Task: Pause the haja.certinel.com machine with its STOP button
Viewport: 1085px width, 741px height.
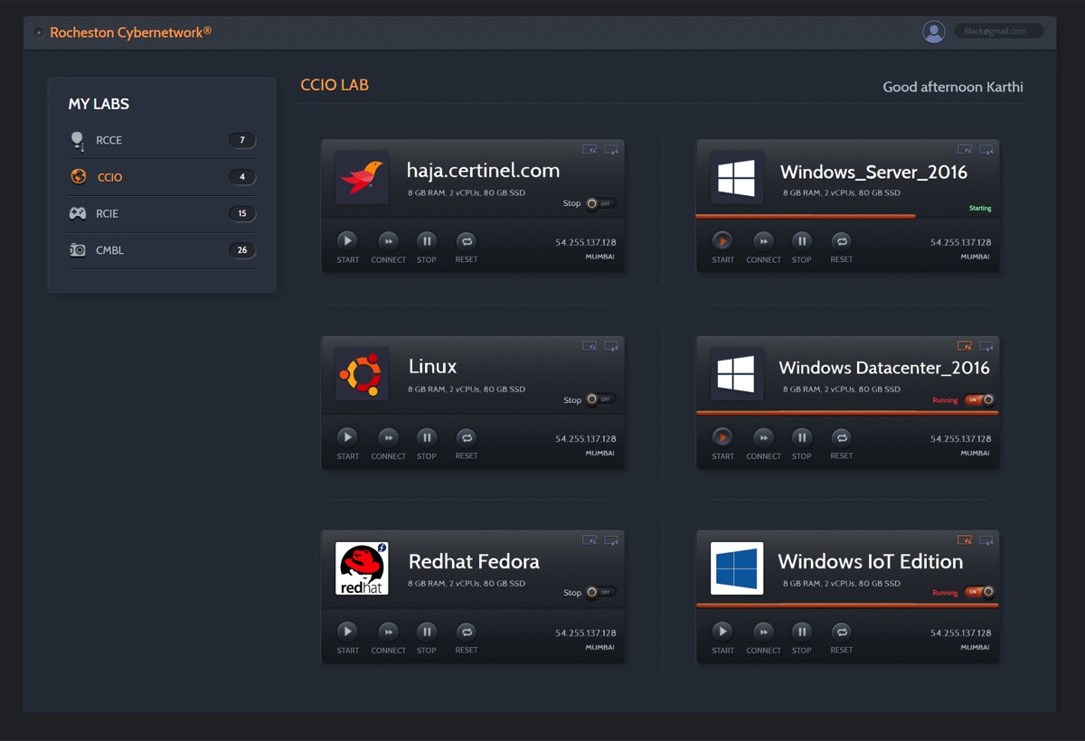Action: (427, 240)
